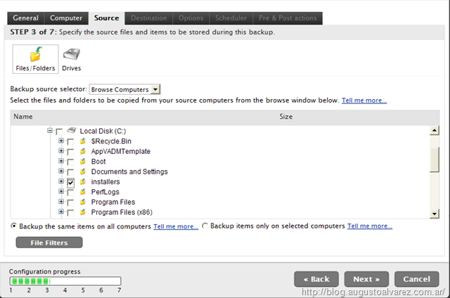Image resolution: width=450 pixels, height=298 pixels.
Task: Click the Configuration progress bar
Action: coord(65,281)
